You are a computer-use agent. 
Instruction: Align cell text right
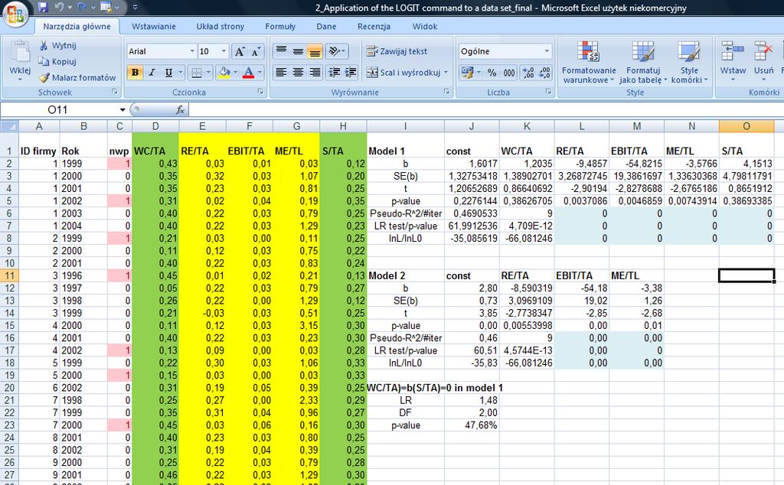tap(315, 73)
